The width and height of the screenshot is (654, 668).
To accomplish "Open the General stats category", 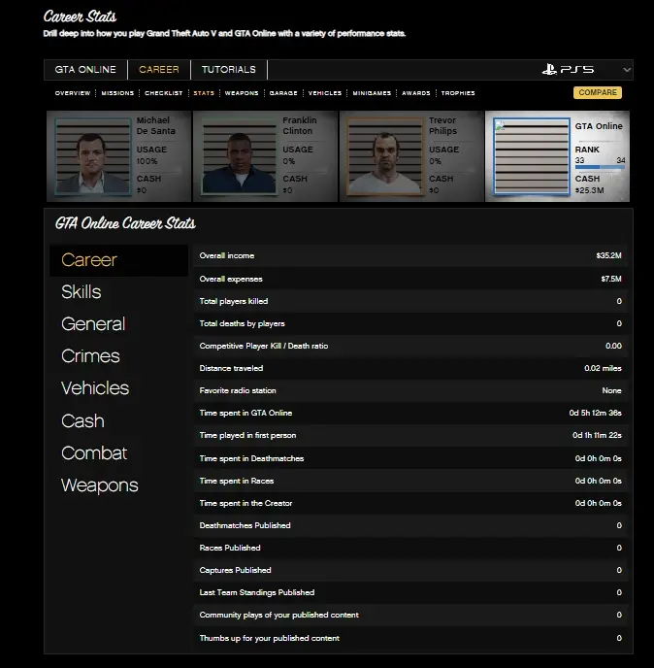I will tap(93, 323).
